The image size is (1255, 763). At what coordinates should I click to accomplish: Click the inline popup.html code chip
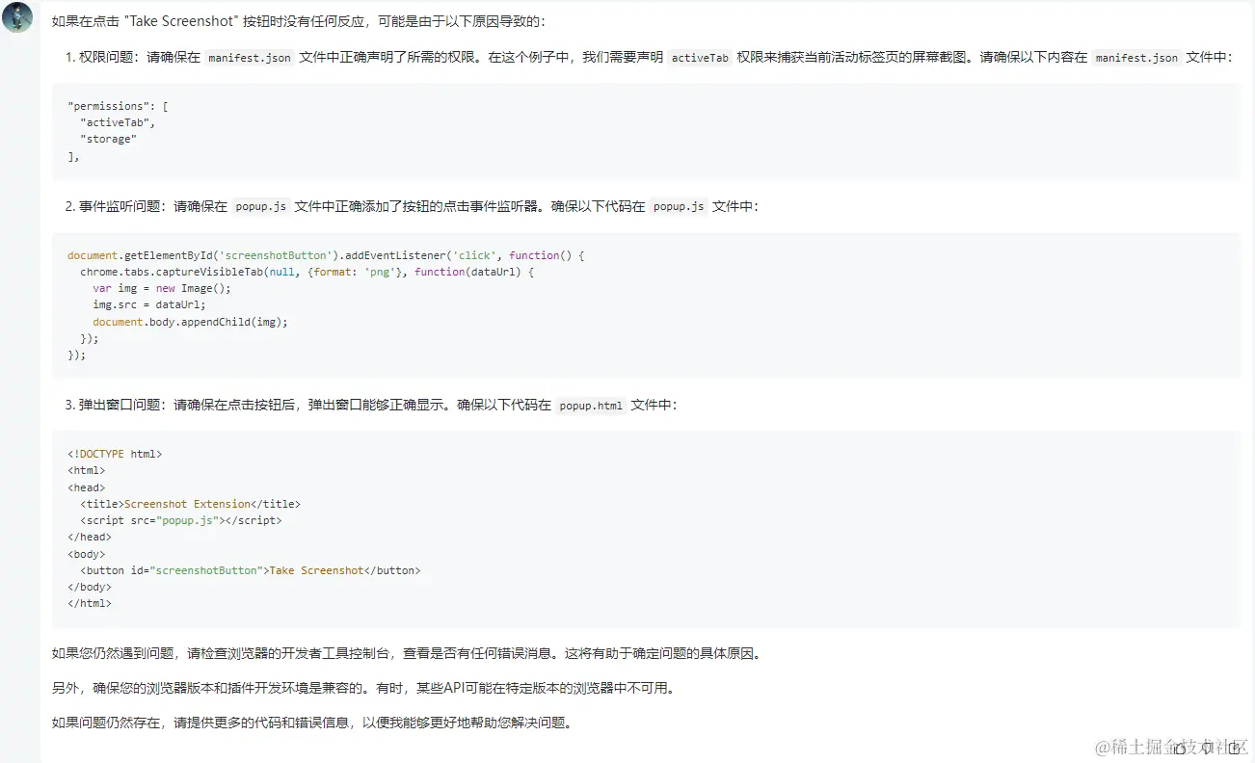click(x=591, y=406)
